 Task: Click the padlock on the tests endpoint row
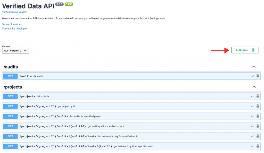(x=258, y=136)
